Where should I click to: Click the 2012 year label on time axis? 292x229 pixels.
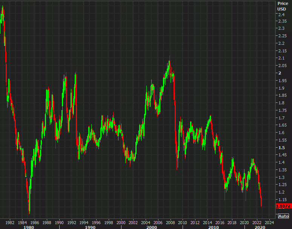(195, 223)
